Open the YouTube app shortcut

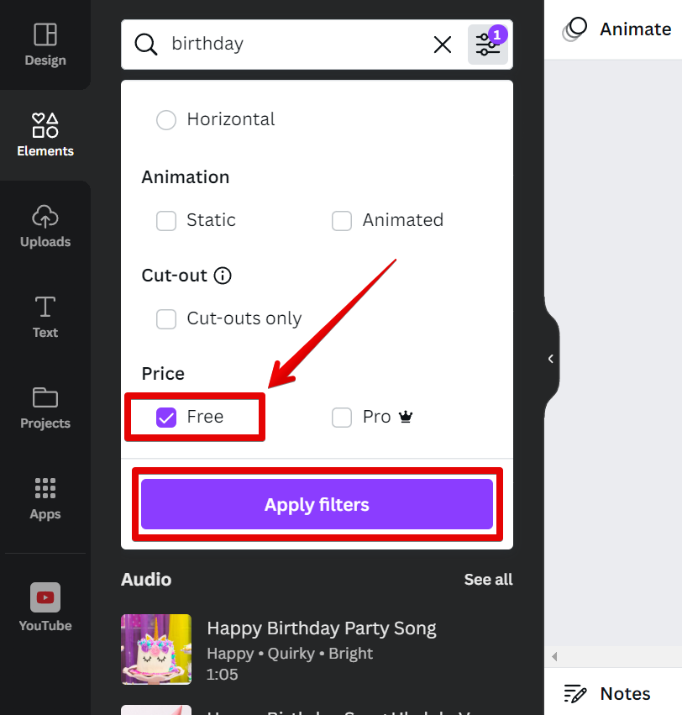(x=45, y=607)
